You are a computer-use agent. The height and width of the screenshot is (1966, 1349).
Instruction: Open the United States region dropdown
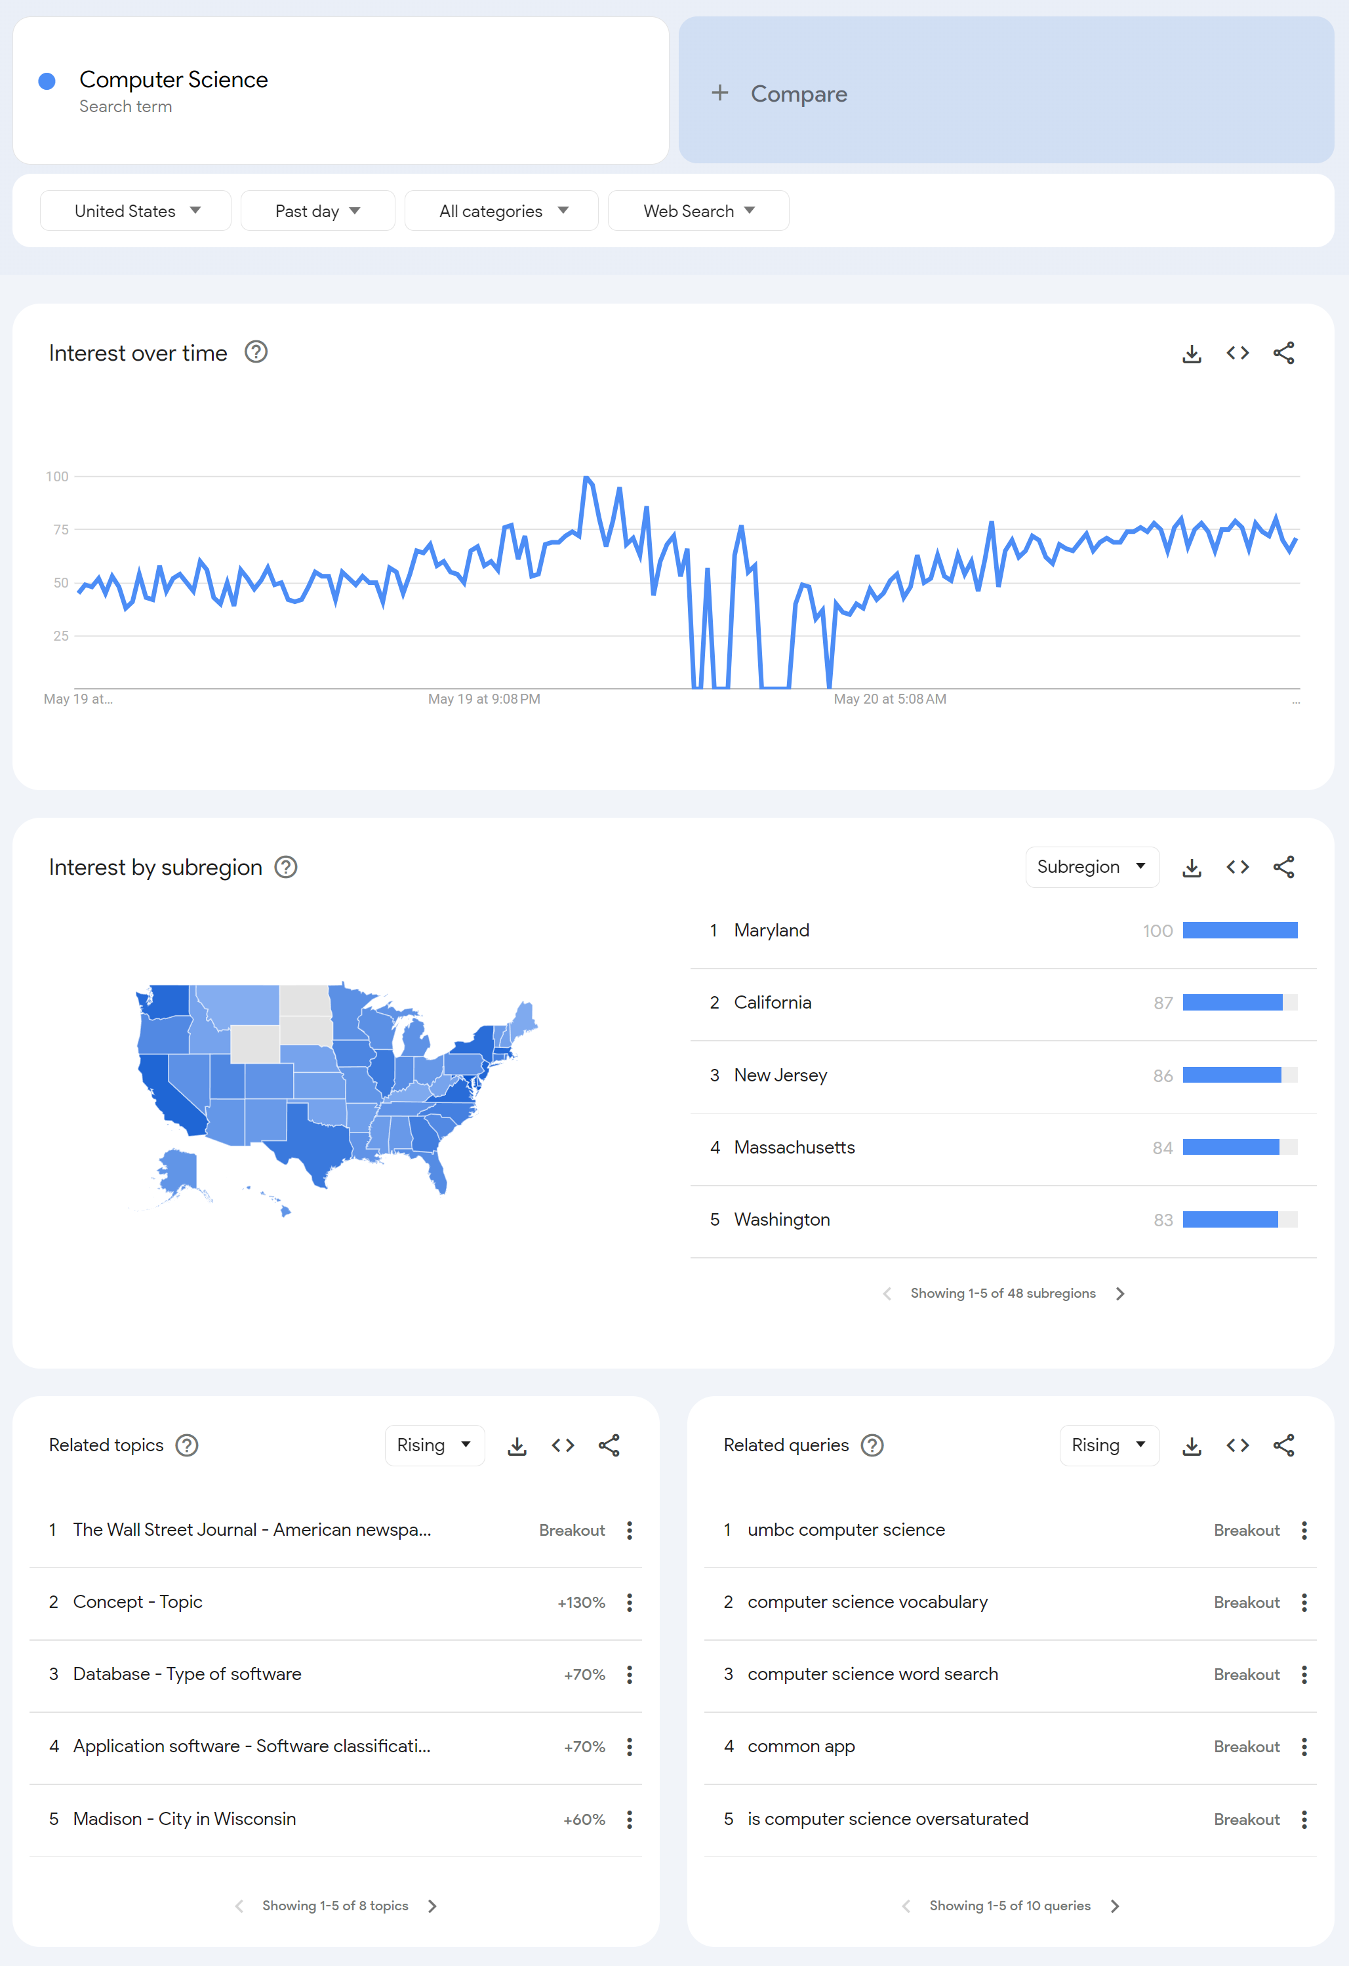pyautogui.click(x=133, y=209)
